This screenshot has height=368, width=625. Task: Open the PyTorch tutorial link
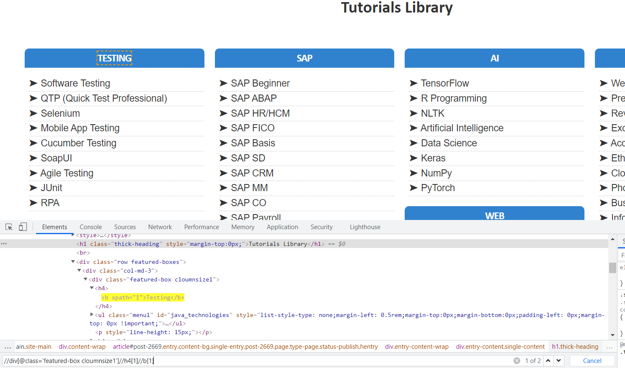(438, 188)
